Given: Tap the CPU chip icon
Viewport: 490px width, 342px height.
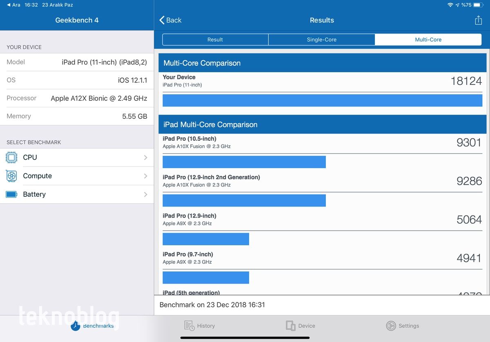Looking at the screenshot, I should coord(12,158).
